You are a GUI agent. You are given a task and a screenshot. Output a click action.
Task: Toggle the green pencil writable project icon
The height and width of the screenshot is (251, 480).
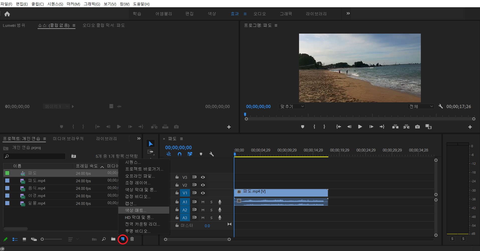(x=6, y=239)
